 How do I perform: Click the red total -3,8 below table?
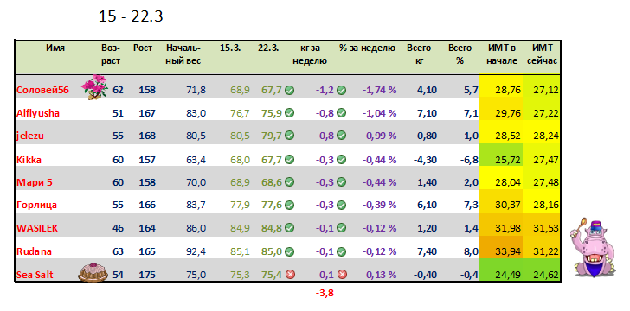(x=325, y=294)
